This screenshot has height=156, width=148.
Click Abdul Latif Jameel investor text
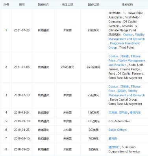pyautogui.click(x=126, y=67)
